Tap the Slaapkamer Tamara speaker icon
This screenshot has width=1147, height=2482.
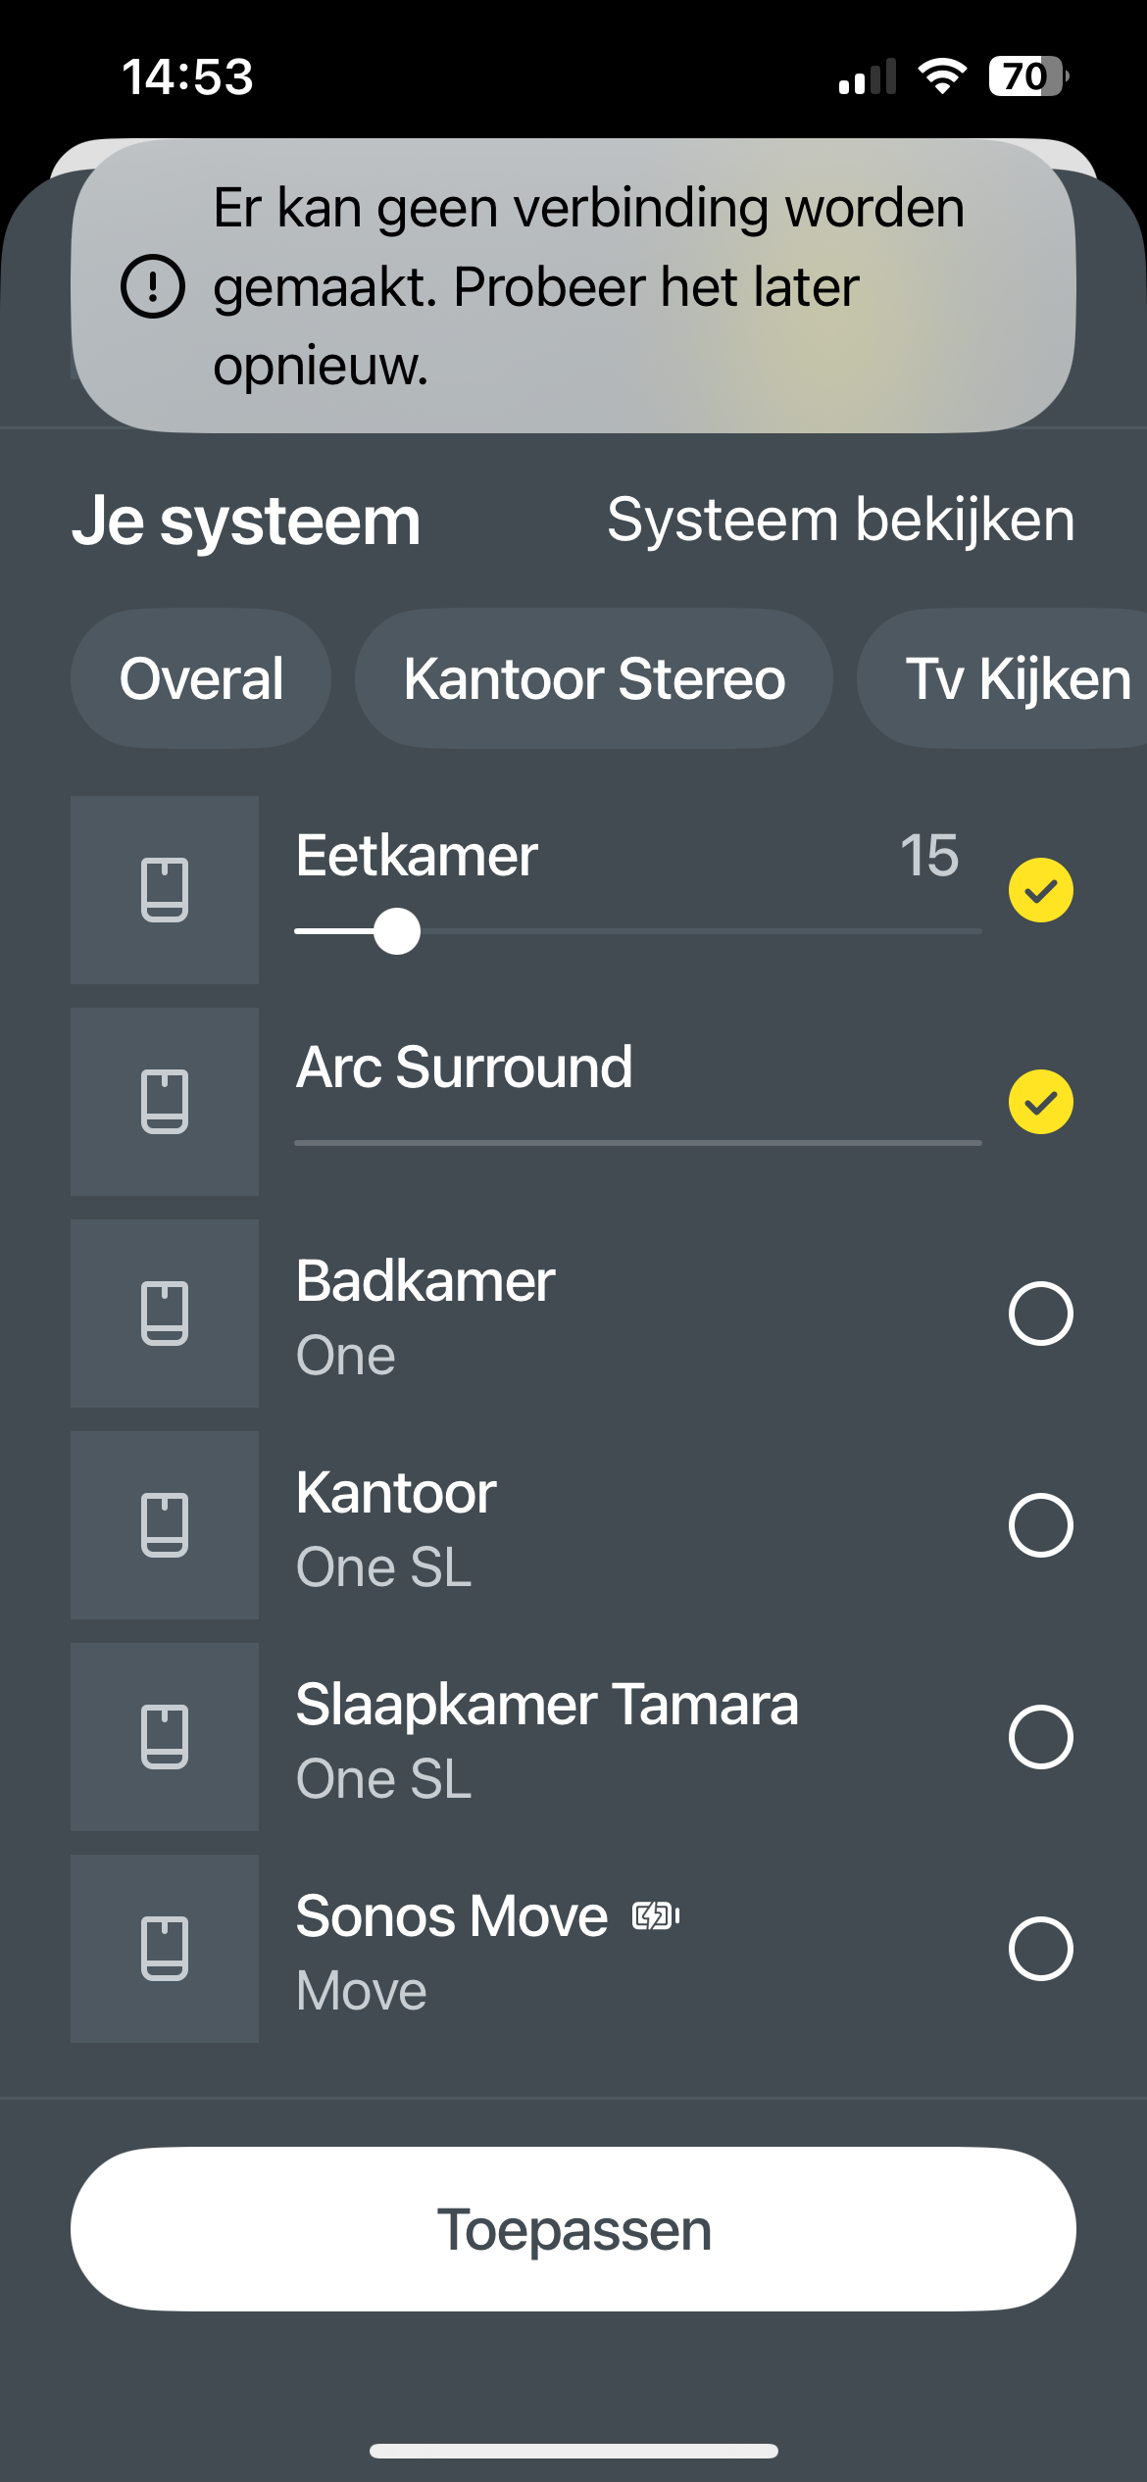point(165,1737)
